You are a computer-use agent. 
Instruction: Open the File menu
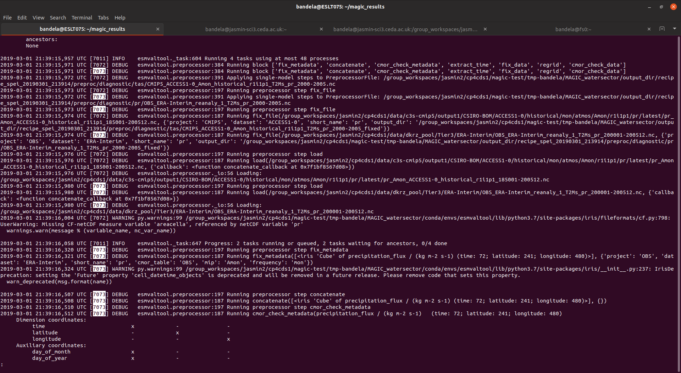pyautogui.click(x=7, y=18)
